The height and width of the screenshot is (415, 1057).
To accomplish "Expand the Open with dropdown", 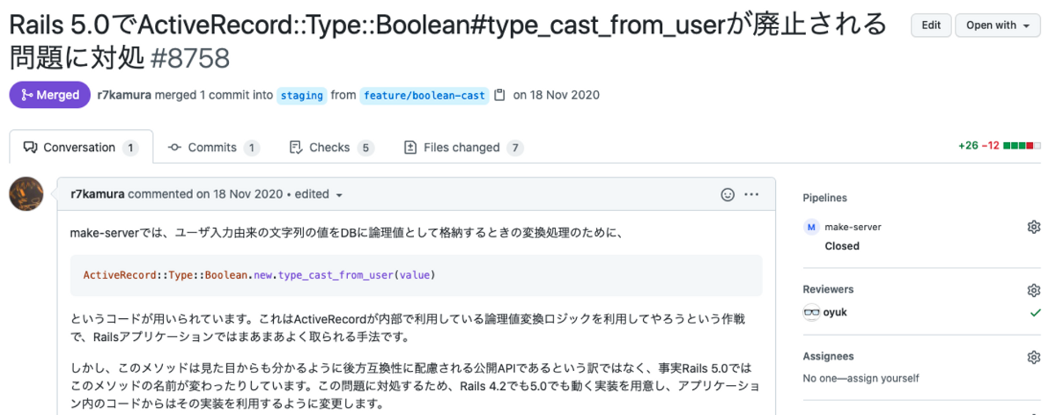I will (x=997, y=25).
